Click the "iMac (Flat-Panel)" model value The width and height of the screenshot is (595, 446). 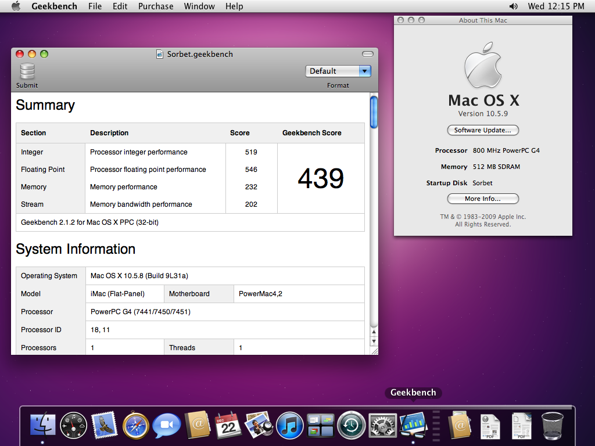pos(117,294)
